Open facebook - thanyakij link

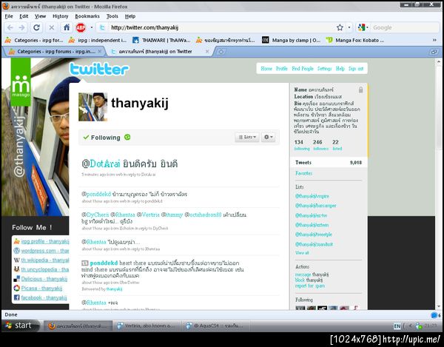coord(44,297)
